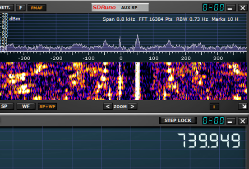Click the AUX SP clock display
This screenshot has height=169, width=249.
pyautogui.click(x=213, y=8)
